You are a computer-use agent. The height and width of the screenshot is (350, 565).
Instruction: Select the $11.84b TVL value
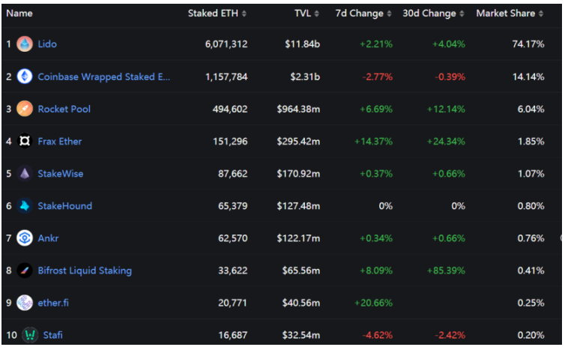pos(302,44)
